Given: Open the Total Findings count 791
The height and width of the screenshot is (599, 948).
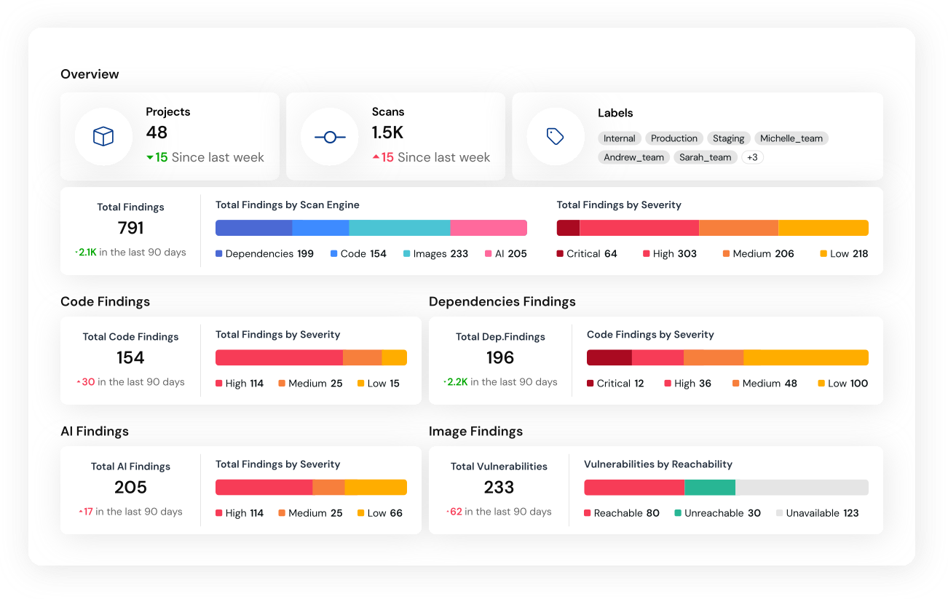Looking at the screenshot, I should click(130, 228).
